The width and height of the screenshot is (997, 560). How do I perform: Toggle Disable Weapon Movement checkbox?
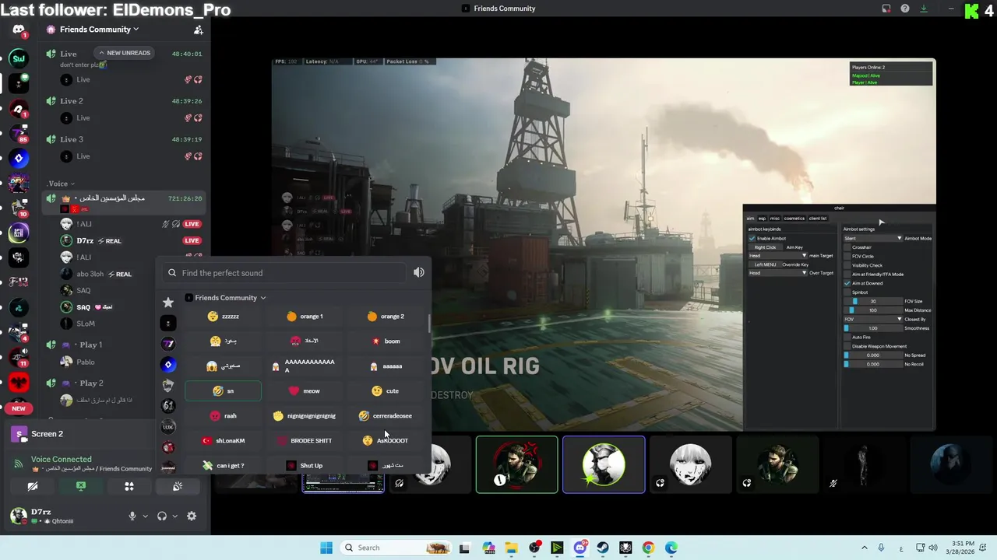(847, 346)
